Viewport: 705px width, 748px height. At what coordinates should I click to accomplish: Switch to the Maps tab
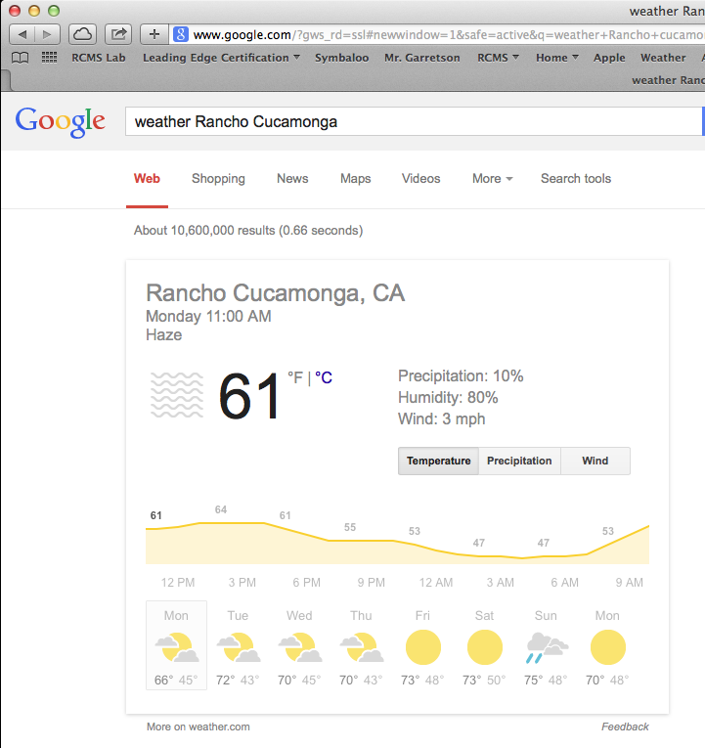355,178
